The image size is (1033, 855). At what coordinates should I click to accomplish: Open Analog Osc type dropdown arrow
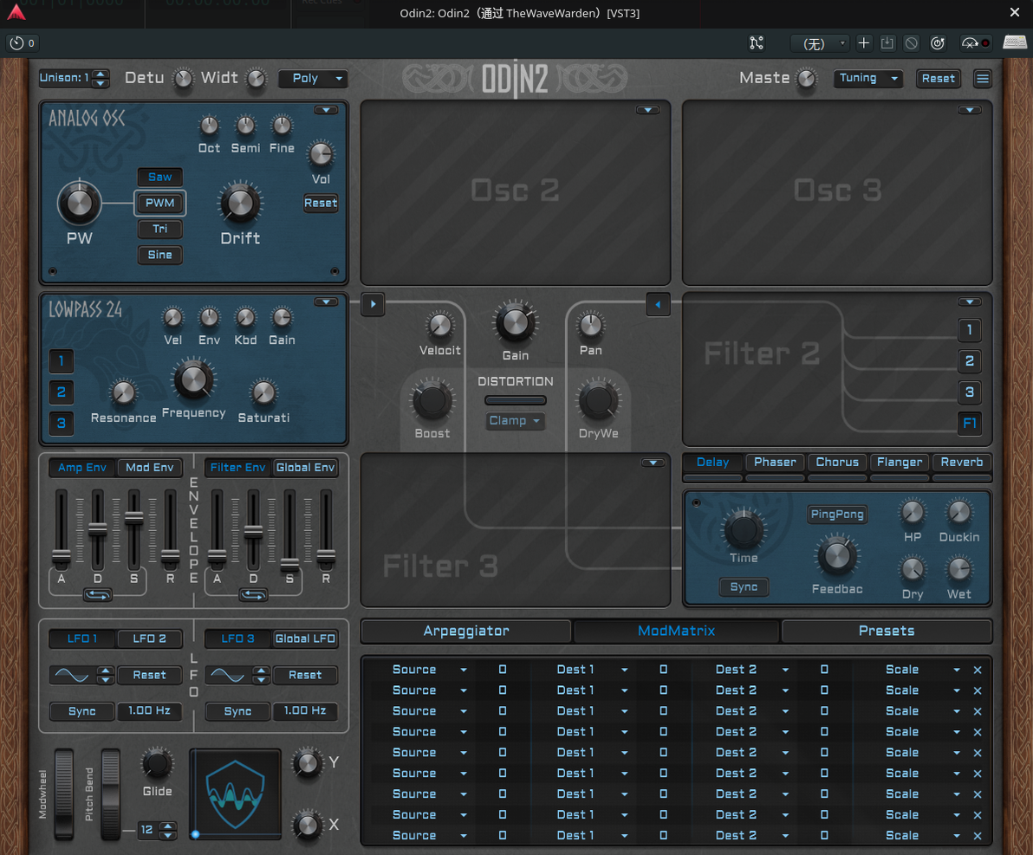point(326,110)
